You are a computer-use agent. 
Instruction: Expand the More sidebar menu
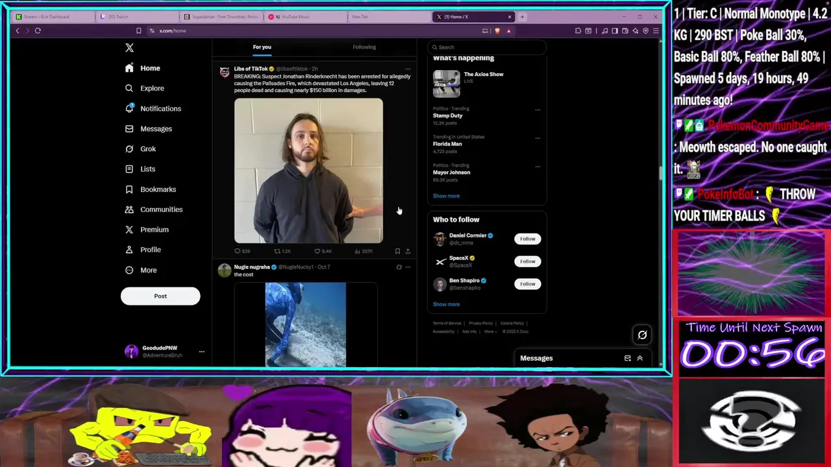pyautogui.click(x=141, y=270)
